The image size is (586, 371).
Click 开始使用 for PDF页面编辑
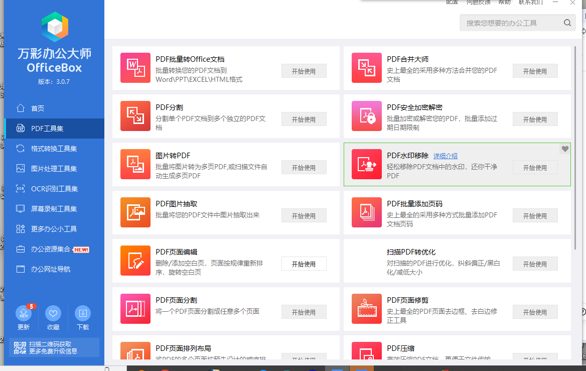point(304,264)
